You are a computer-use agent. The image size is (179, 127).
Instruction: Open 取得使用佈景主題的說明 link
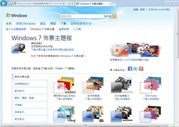61,50
